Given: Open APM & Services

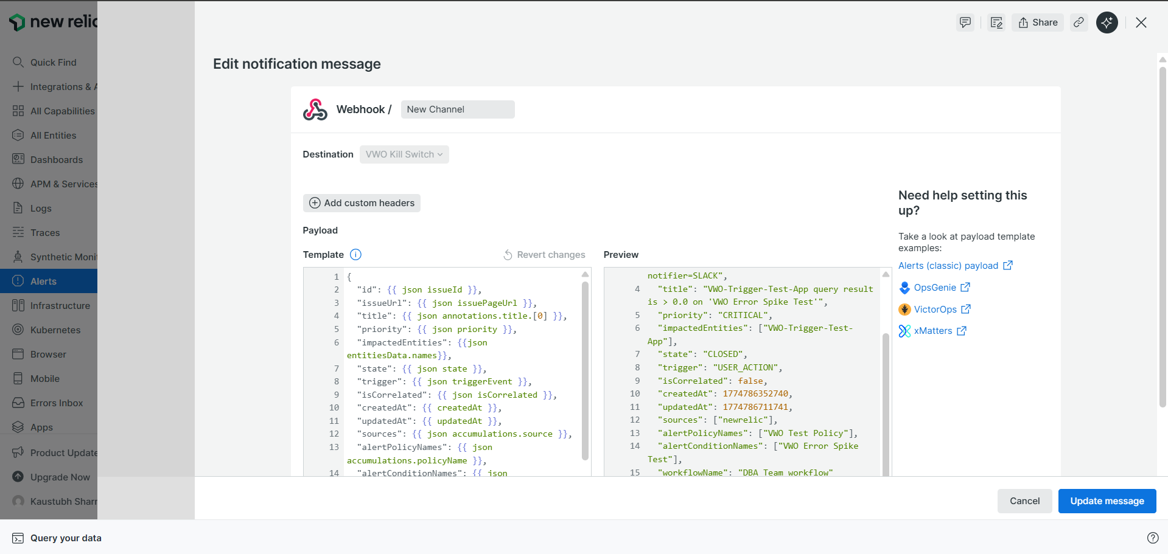Looking at the screenshot, I should [x=55, y=184].
